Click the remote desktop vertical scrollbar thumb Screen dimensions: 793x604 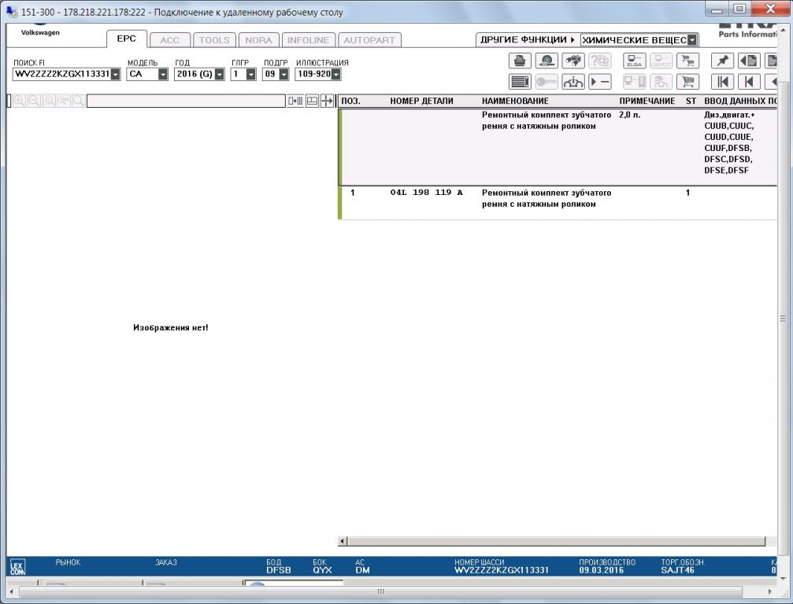[784, 319]
